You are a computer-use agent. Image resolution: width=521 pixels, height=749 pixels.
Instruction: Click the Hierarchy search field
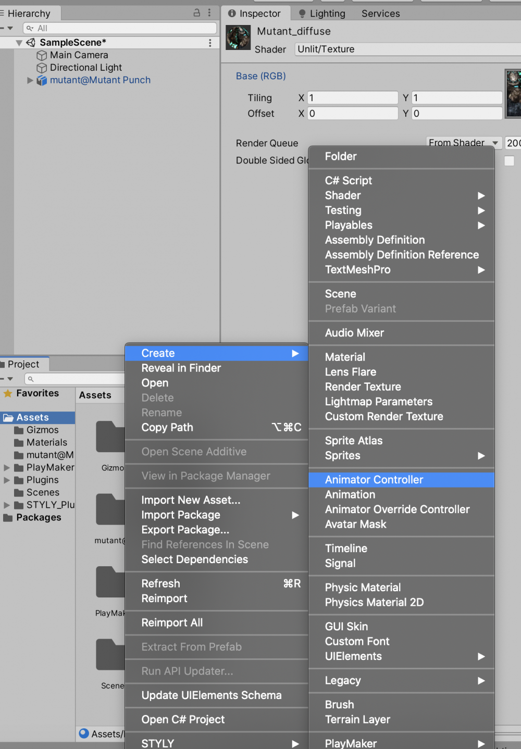(120, 28)
